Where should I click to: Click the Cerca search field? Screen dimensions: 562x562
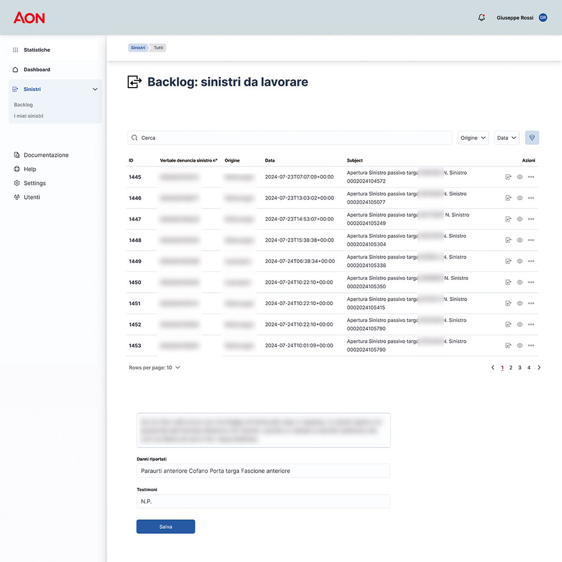click(x=289, y=138)
